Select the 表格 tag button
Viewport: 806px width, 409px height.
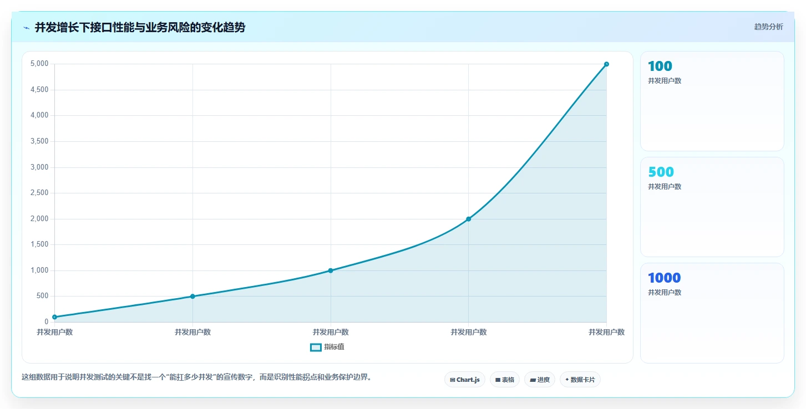pos(505,380)
